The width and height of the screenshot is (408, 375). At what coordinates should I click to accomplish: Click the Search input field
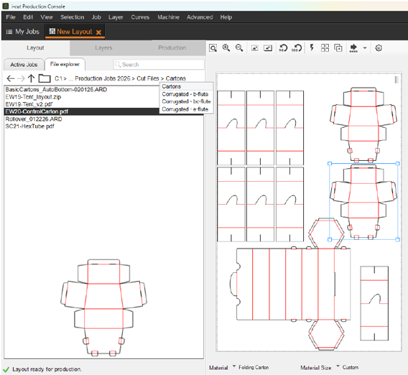(x=159, y=65)
